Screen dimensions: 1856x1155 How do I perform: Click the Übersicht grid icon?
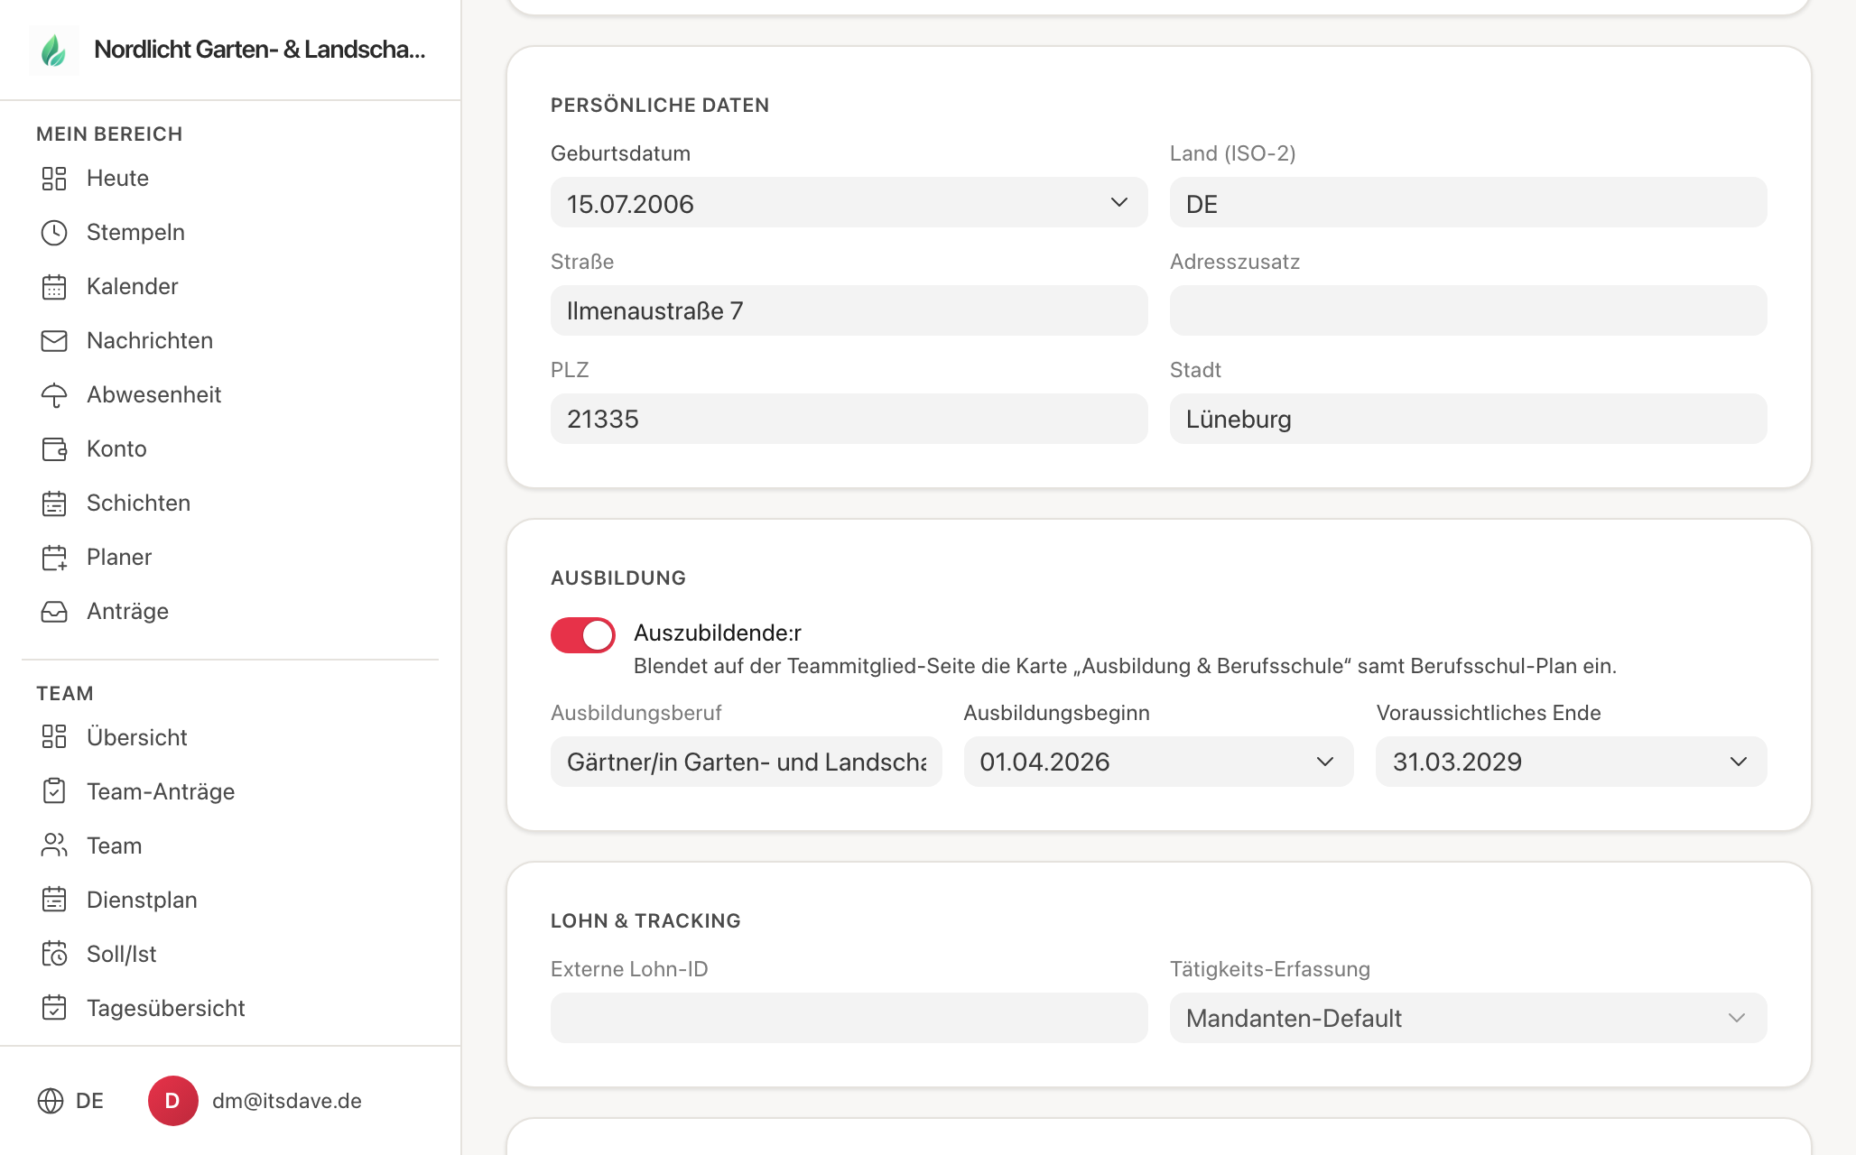54,737
